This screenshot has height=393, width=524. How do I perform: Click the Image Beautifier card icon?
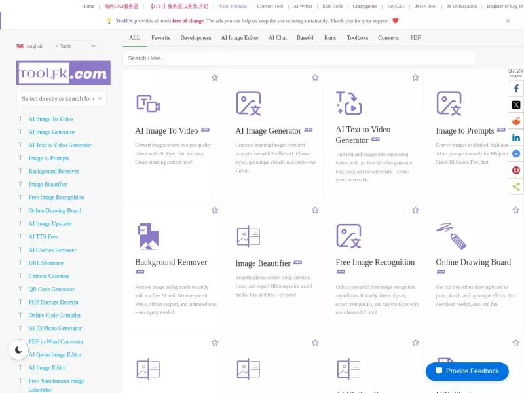click(x=248, y=236)
